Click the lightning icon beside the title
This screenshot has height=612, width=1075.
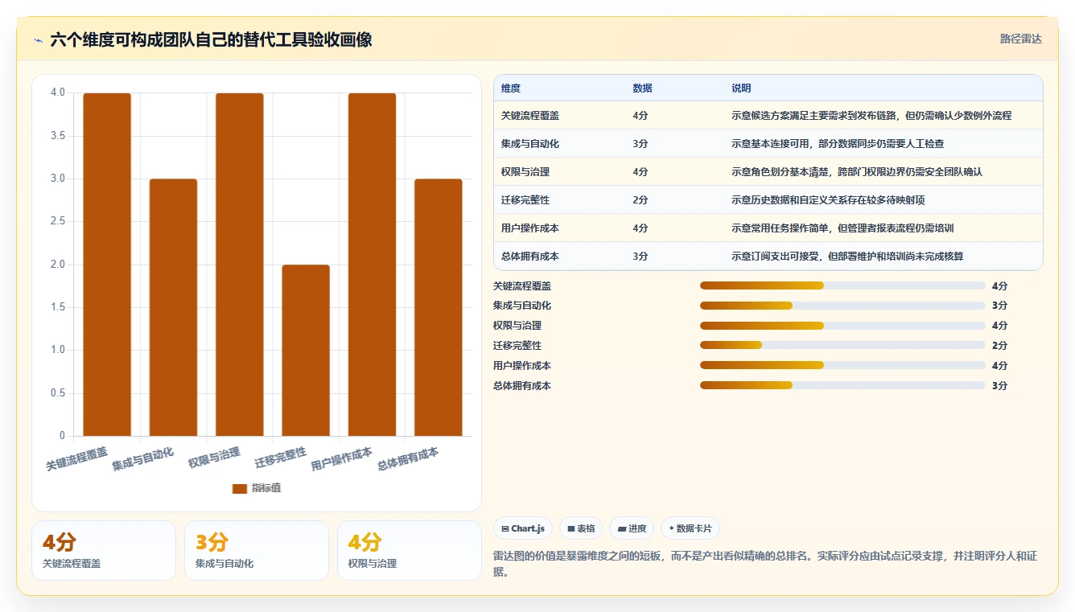tap(39, 40)
